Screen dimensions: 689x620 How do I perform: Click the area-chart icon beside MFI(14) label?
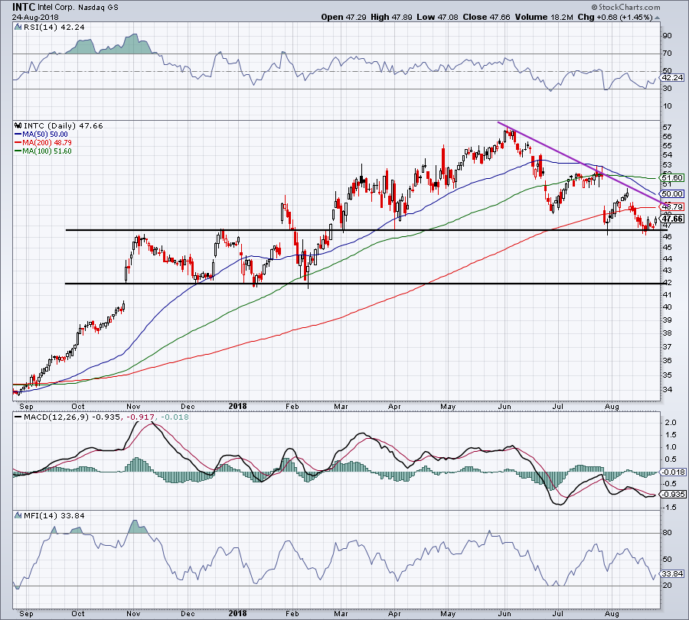[x=18, y=515]
